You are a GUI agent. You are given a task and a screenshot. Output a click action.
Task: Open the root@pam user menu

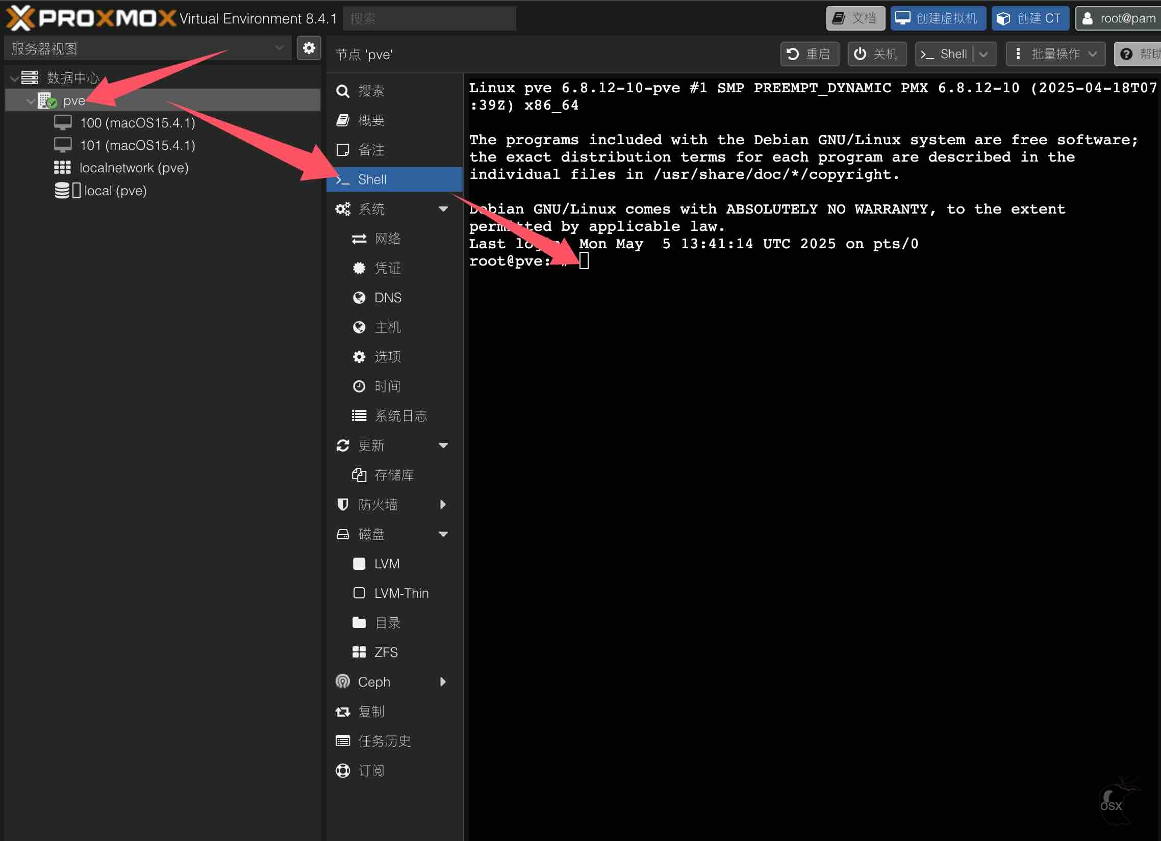(x=1118, y=18)
